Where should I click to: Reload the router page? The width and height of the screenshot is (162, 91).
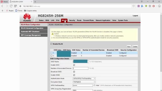(11, 6)
